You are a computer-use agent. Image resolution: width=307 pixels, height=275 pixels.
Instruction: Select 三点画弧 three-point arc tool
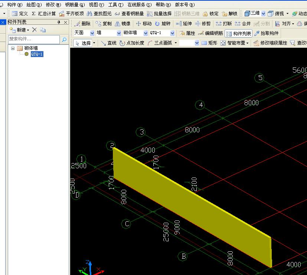[160, 43]
